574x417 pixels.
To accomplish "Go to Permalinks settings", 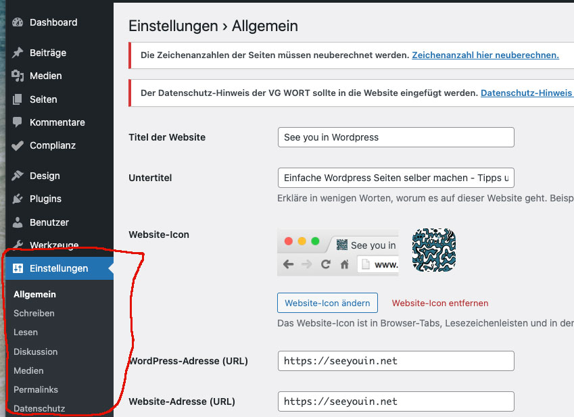I will click(36, 390).
